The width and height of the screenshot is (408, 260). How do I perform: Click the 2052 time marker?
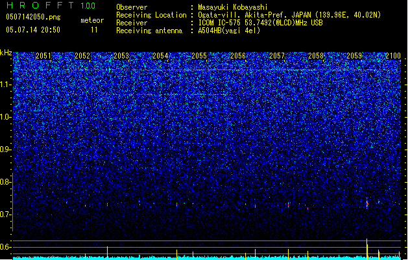click(x=82, y=56)
